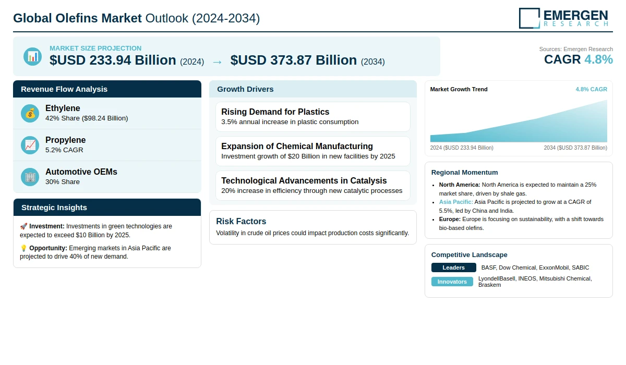Click the Leaders badge in Competitive Landscape
Image resolution: width=626 pixels, height=365 pixels.
coord(453,267)
